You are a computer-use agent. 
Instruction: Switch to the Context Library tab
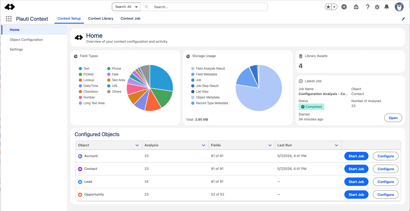(x=101, y=19)
